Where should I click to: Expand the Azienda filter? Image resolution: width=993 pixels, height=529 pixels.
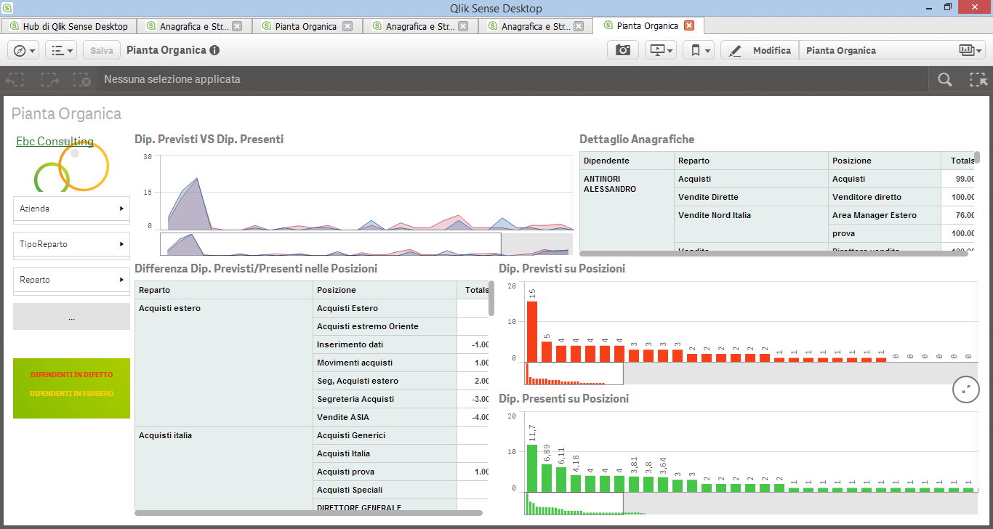click(x=71, y=209)
